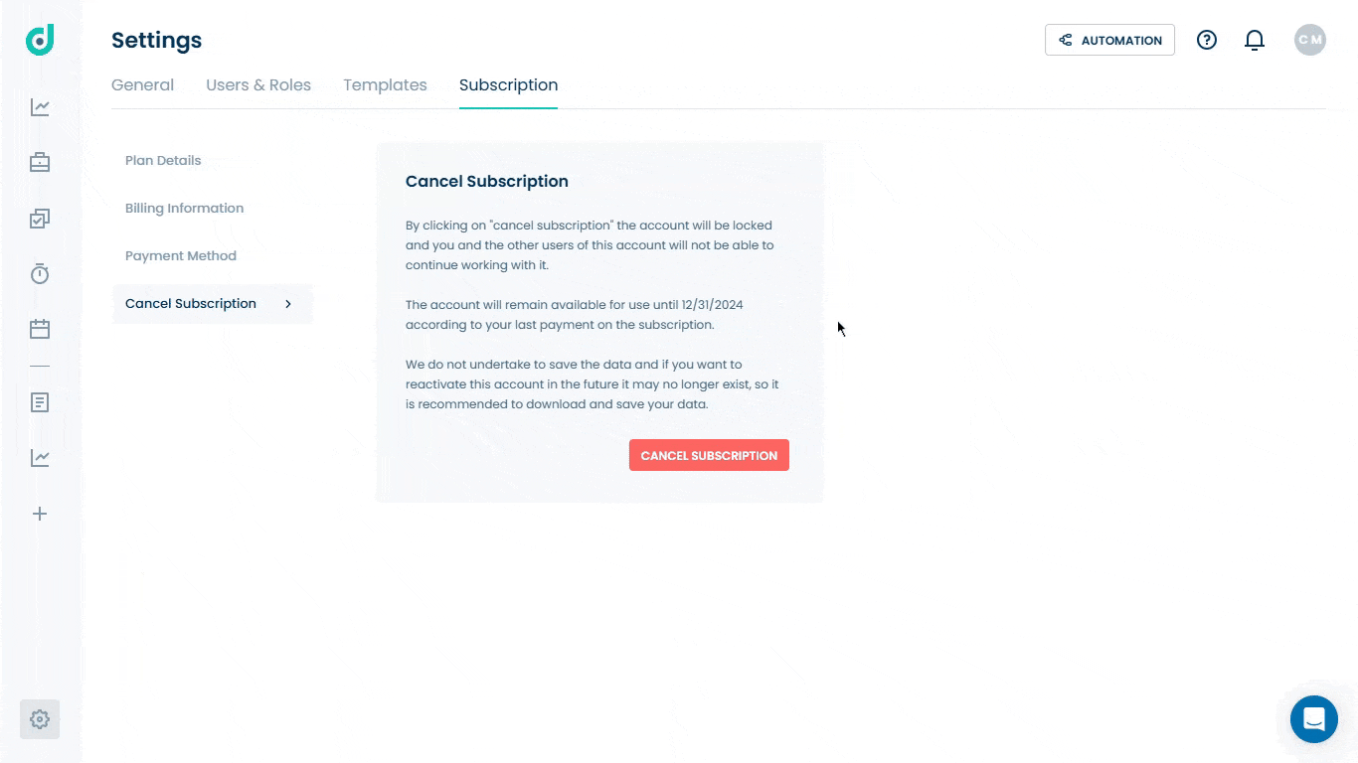Open the stopwatch time tracking icon

pyautogui.click(x=40, y=273)
